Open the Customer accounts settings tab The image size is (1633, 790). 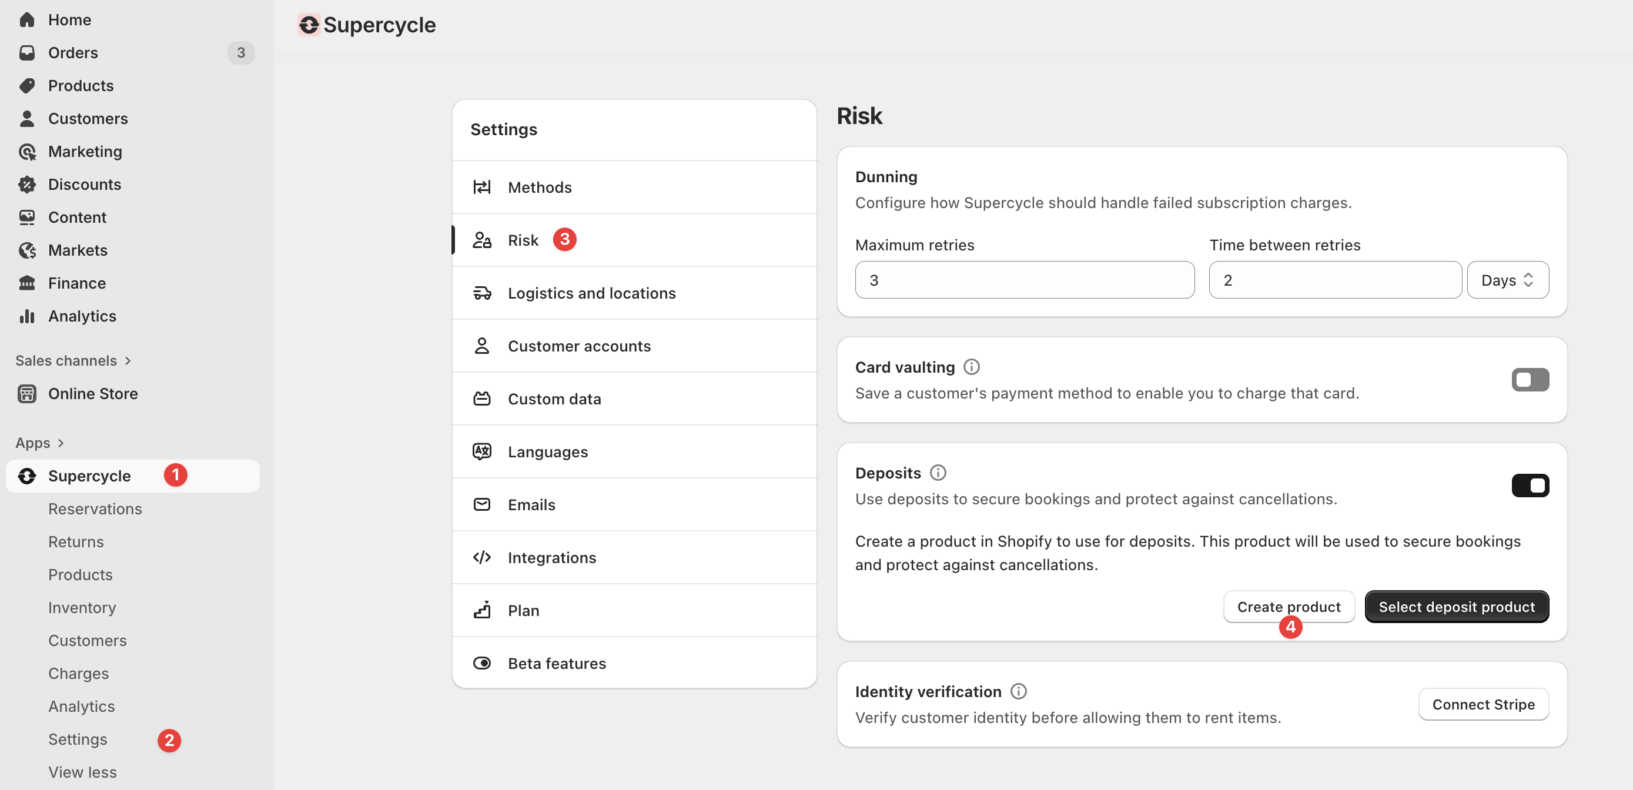579,346
